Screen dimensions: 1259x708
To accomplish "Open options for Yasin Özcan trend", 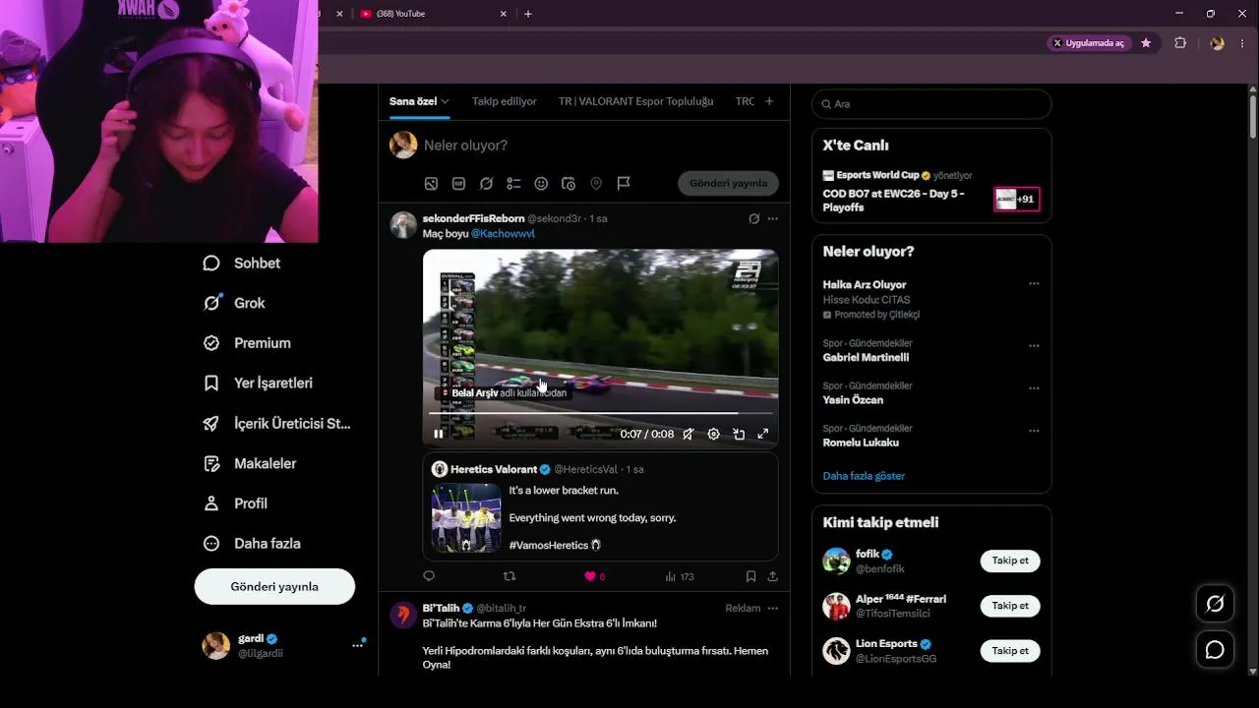I will click(x=1034, y=388).
